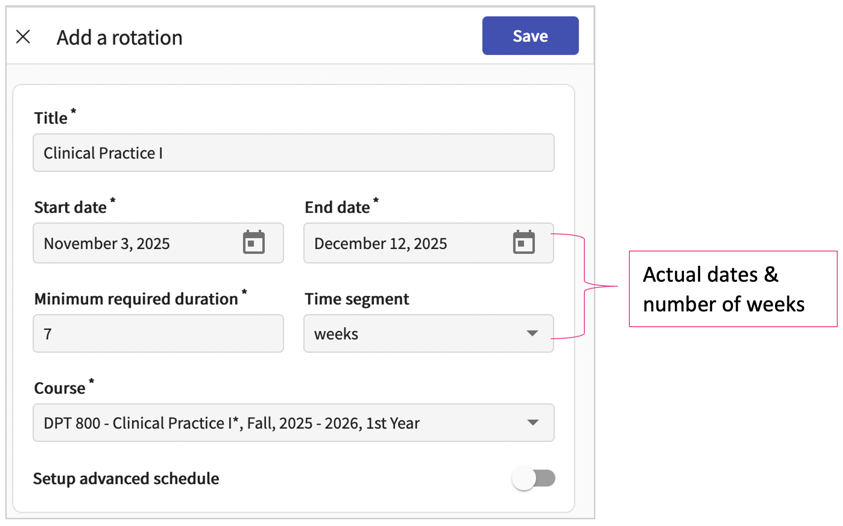Select the Actual dates & number of weeks callout
Screen dimensions: 843x526
(x=732, y=289)
